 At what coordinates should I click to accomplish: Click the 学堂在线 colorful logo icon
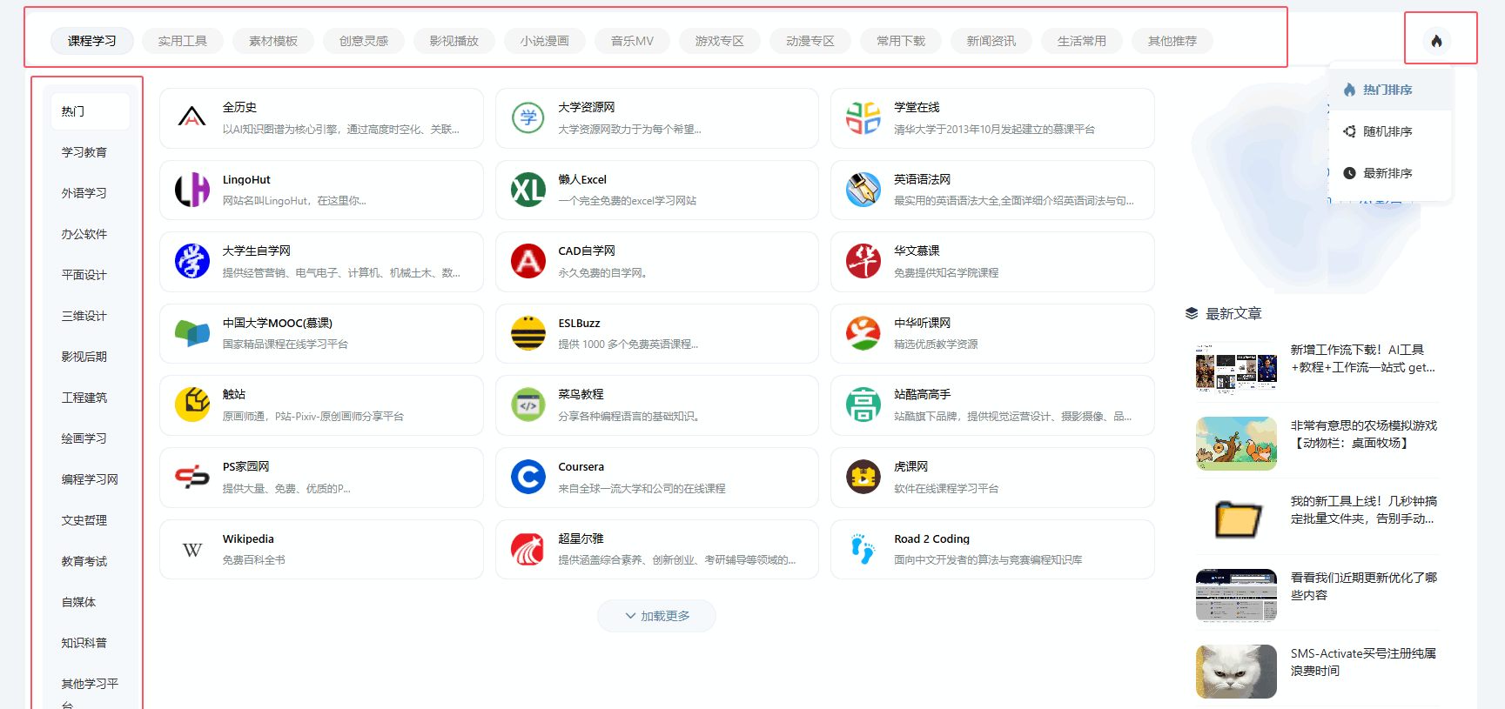(863, 117)
